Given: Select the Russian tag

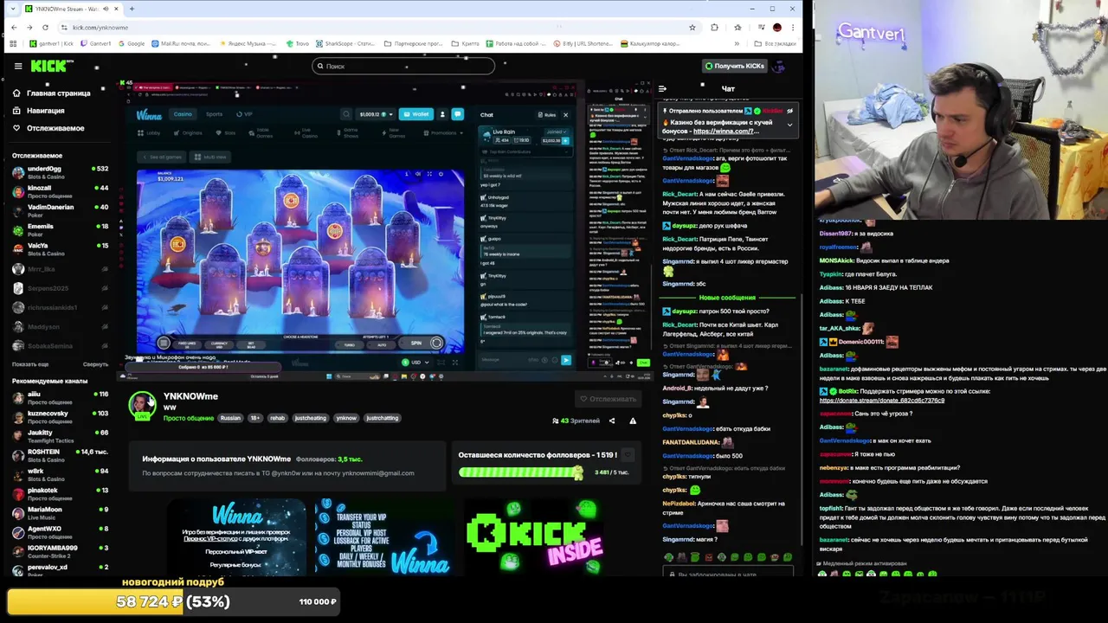Looking at the screenshot, I should [x=230, y=418].
